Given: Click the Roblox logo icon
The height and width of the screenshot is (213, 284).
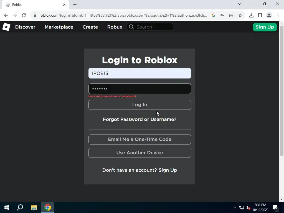Looking at the screenshot, I should click(x=6, y=27).
